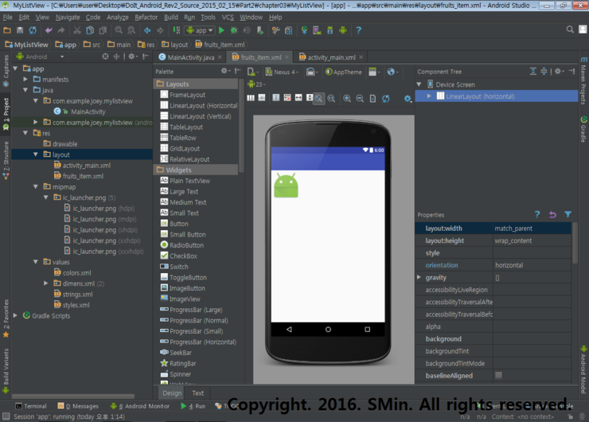589x422 pixels.
Task: Click the Debug app bug icon
Action: click(234, 30)
